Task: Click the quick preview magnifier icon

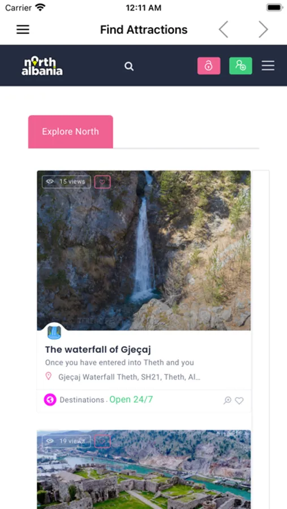Action: click(x=227, y=400)
